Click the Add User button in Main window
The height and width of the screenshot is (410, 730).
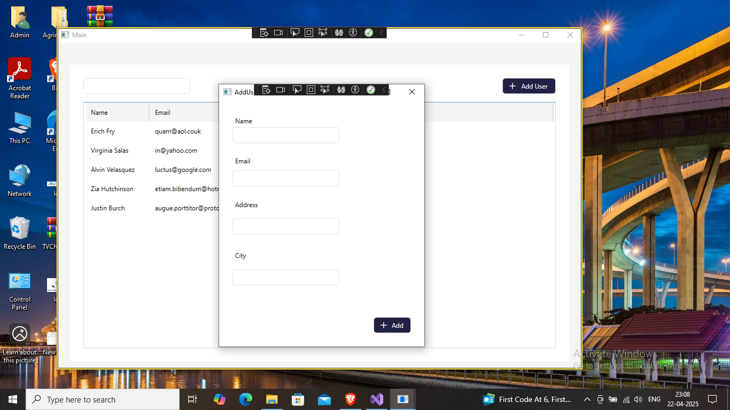529,86
